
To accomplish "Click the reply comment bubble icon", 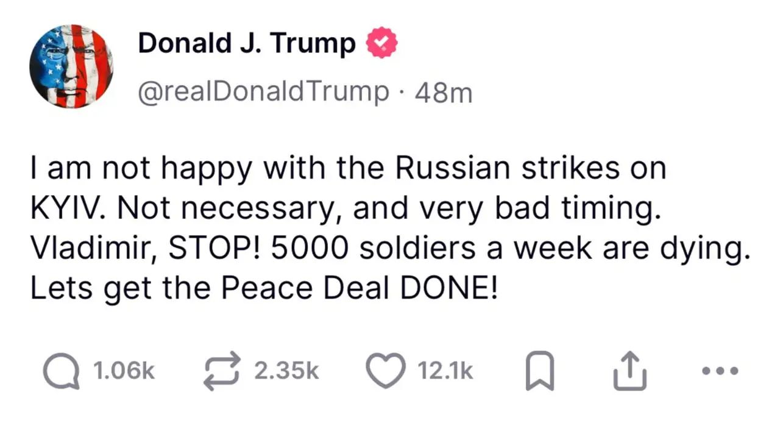I will [60, 371].
